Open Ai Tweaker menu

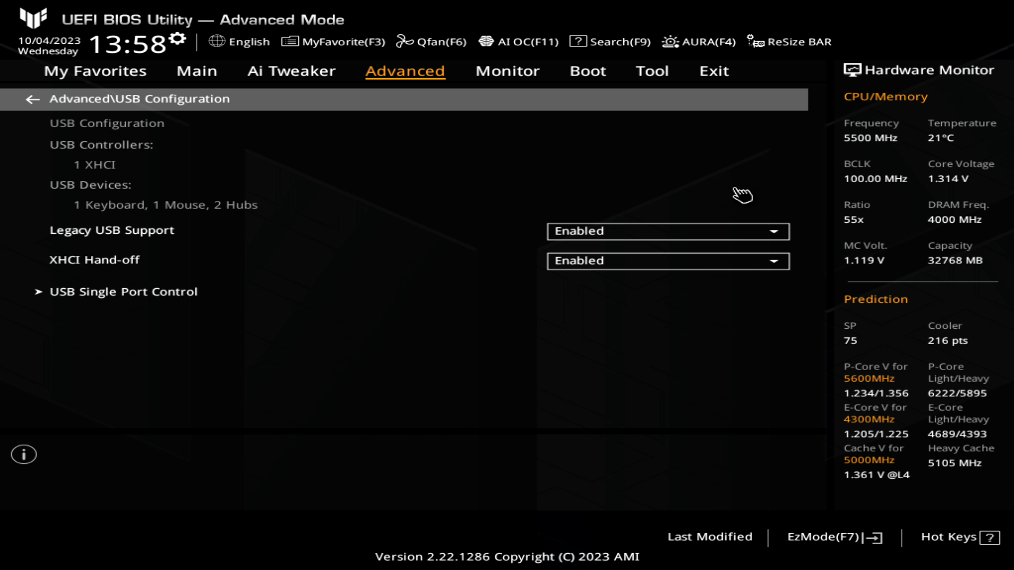(291, 70)
